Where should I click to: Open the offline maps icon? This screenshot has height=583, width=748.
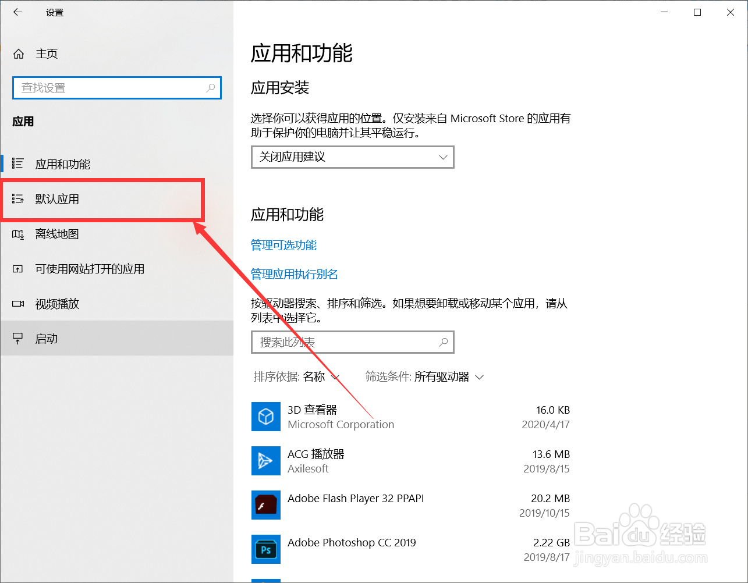point(18,234)
